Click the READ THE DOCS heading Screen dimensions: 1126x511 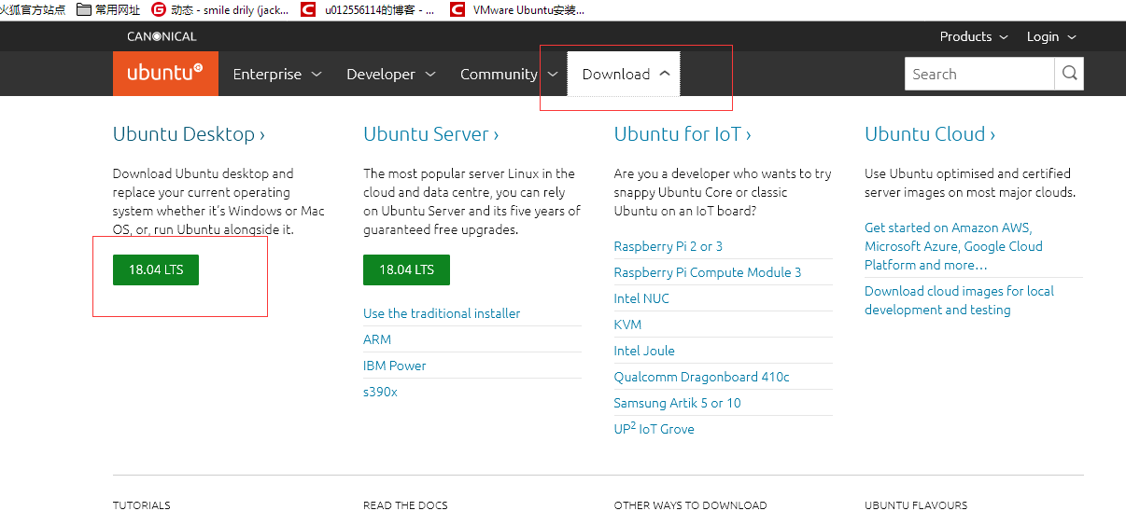coord(405,505)
